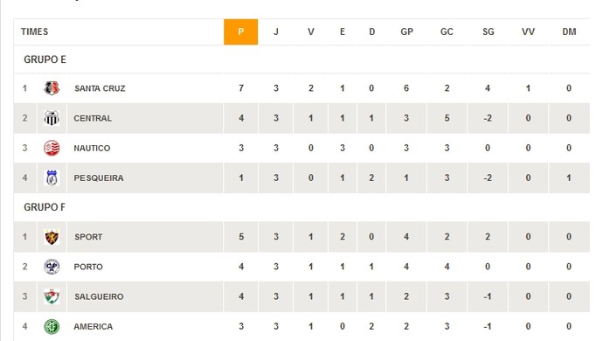Click the GRUPO F section heading
Screen dimensions: 603x341
(45, 207)
